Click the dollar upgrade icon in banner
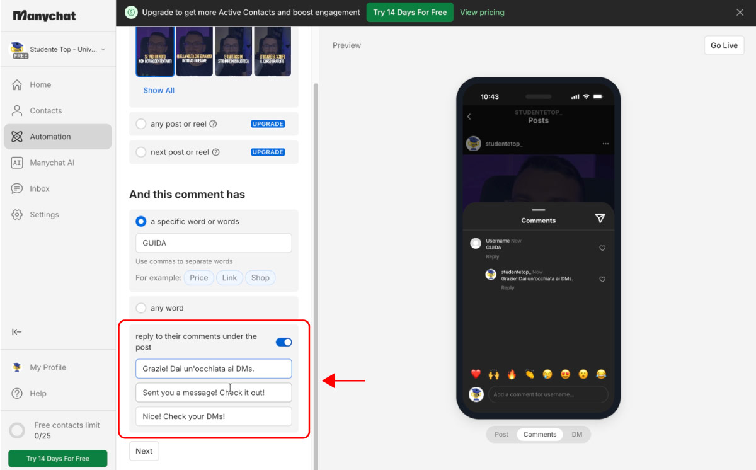756x470 pixels. coord(131,12)
